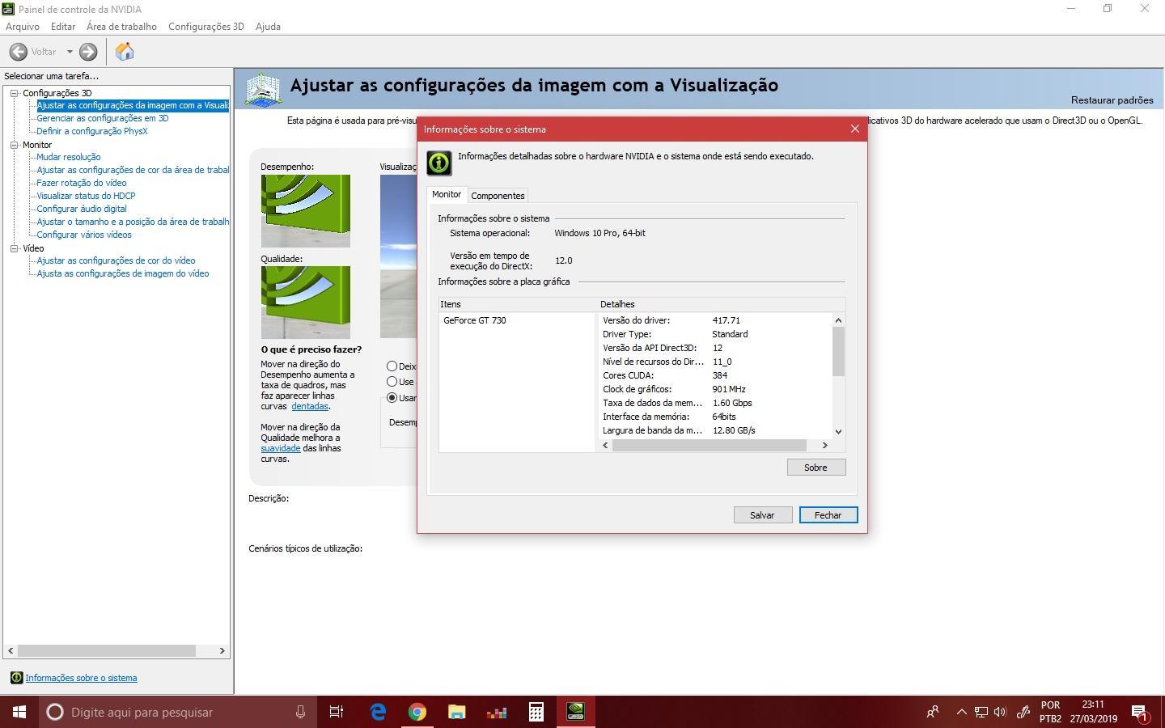Screen dimensions: 1165x728
Task: Click the task tree scroll left arrow
Action: click(11, 650)
